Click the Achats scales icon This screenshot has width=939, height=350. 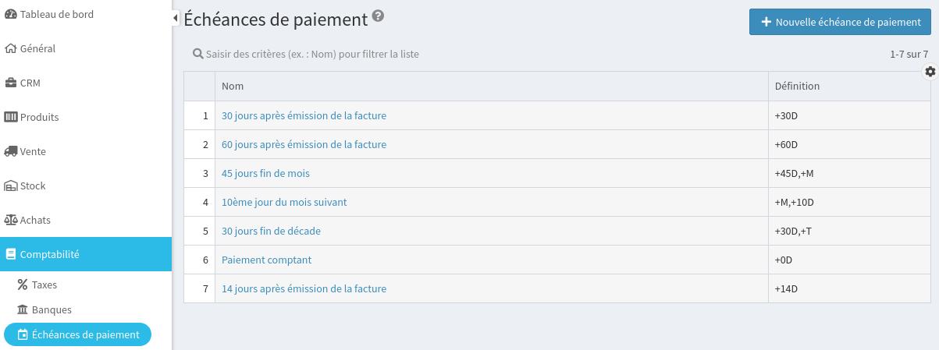tap(11, 221)
